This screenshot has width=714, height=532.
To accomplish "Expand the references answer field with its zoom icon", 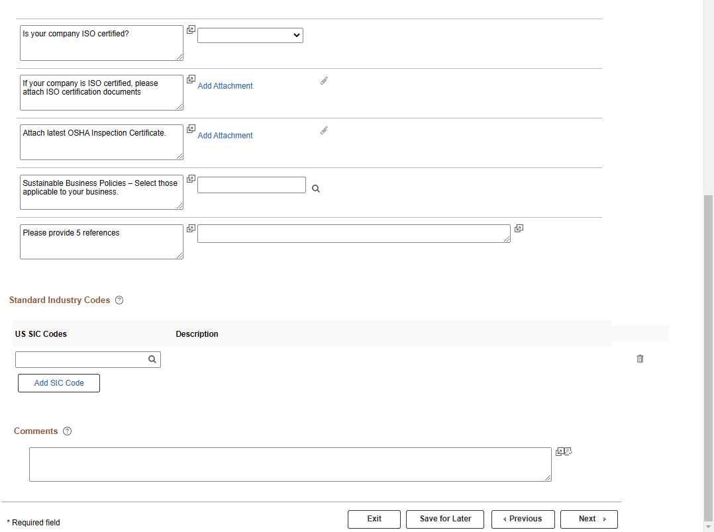I will 519,228.
